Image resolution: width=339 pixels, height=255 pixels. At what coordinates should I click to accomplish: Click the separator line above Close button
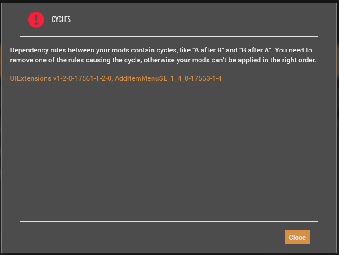[x=169, y=221]
